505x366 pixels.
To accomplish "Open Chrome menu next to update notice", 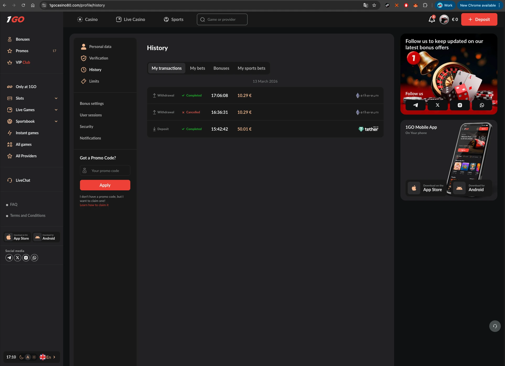I will (x=499, y=5).
